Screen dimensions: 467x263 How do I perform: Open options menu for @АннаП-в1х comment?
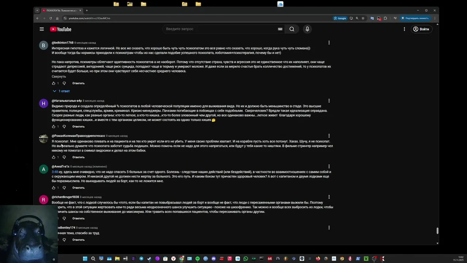[x=329, y=167]
